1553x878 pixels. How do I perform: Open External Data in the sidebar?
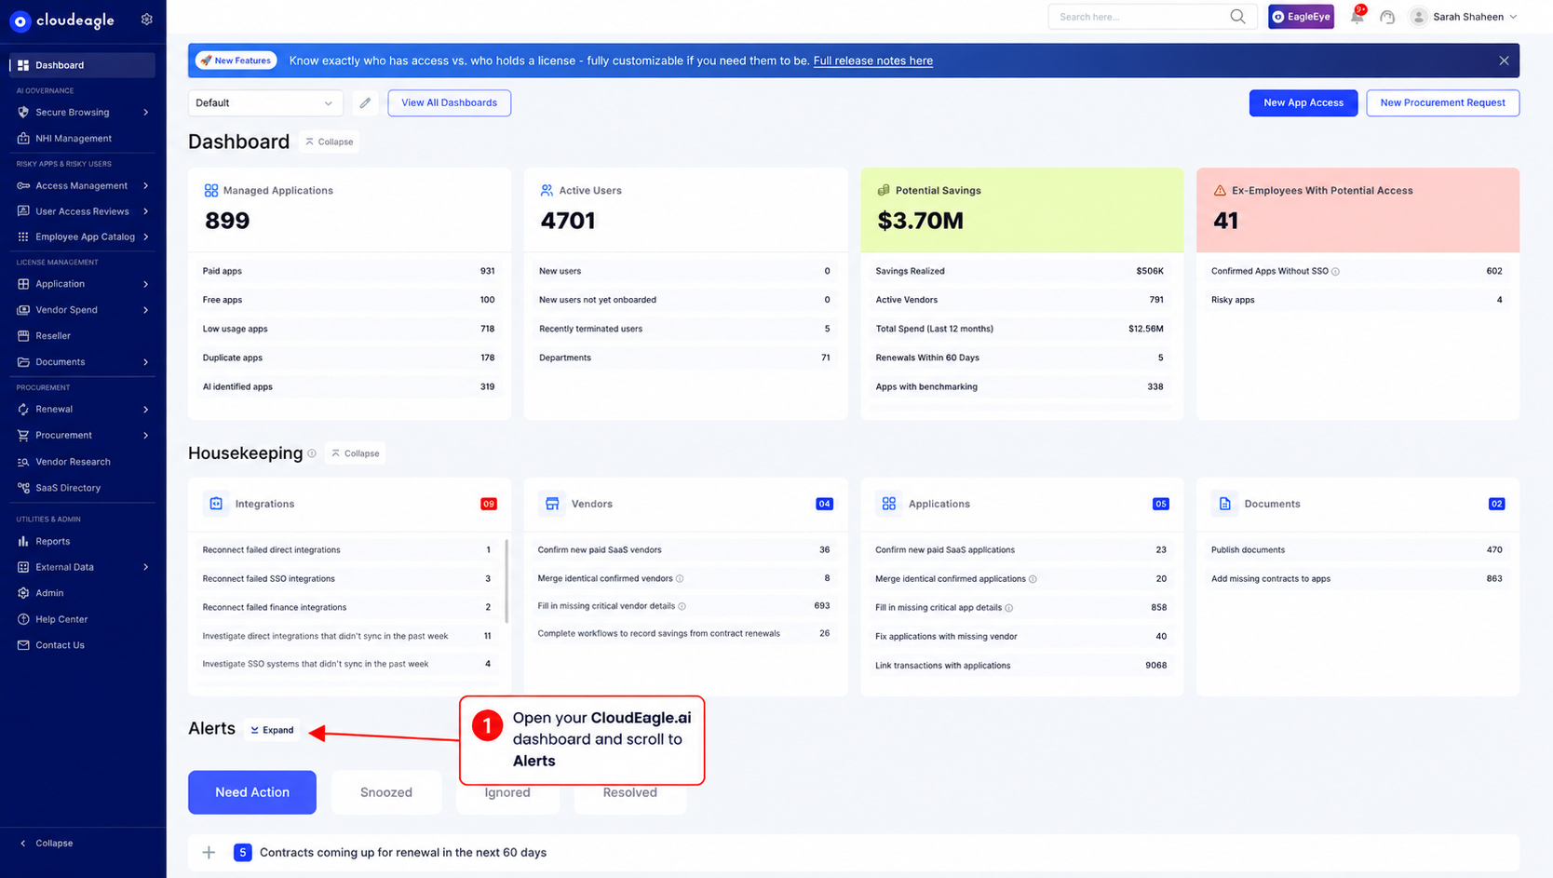tap(83, 567)
